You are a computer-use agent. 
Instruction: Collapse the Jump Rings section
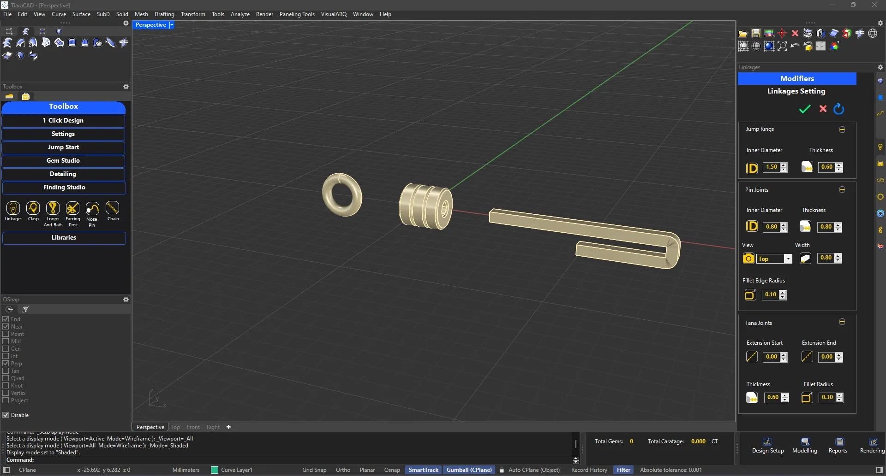[x=842, y=129]
